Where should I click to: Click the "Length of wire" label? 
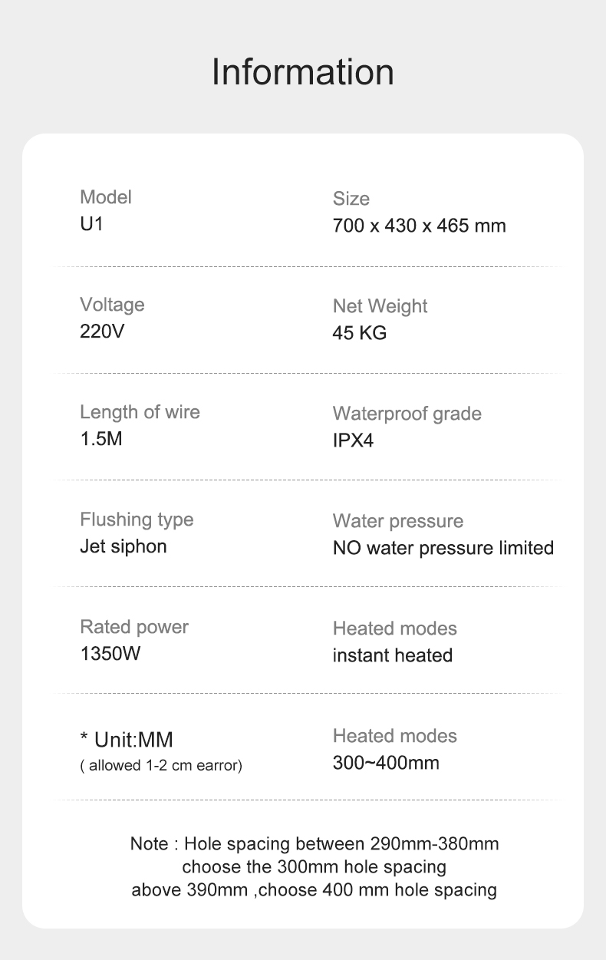pos(140,412)
